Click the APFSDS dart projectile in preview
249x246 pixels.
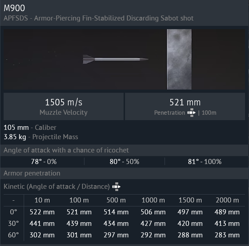click(115, 59)
